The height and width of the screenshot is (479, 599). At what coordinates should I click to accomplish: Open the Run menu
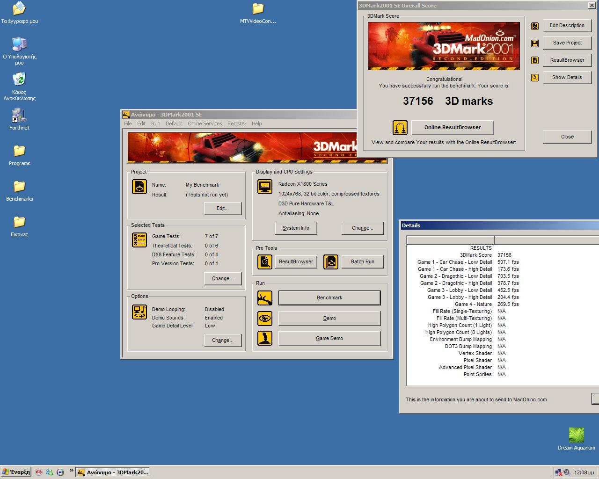[x=155, y=123]
